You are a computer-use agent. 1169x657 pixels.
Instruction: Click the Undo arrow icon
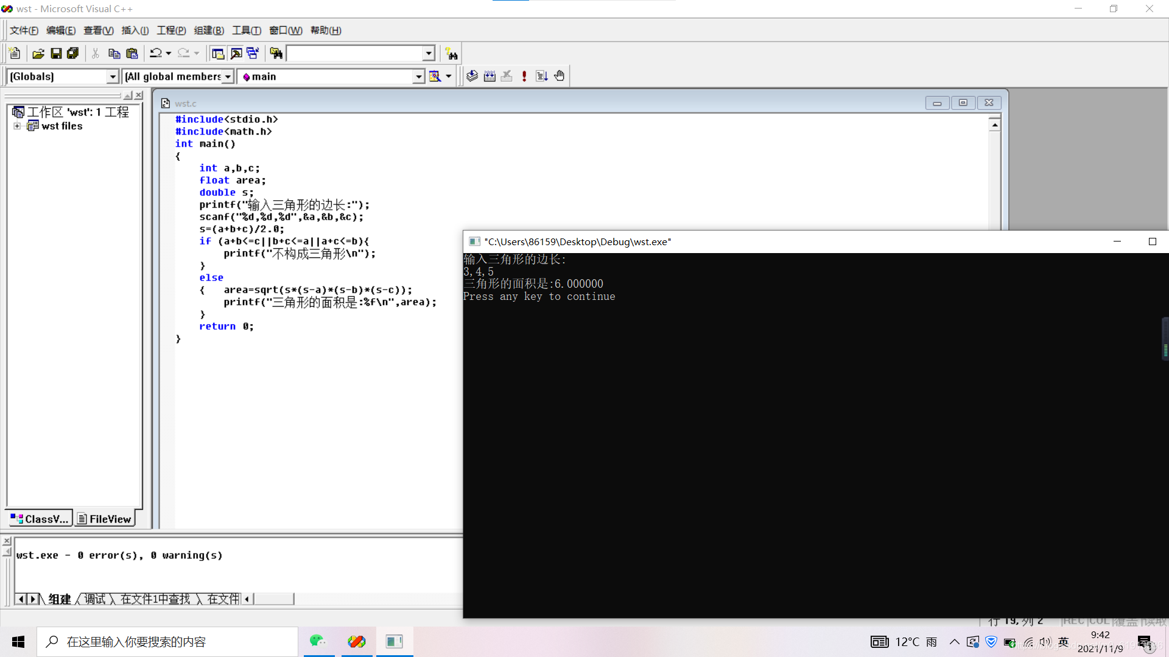tap(156, 54)
